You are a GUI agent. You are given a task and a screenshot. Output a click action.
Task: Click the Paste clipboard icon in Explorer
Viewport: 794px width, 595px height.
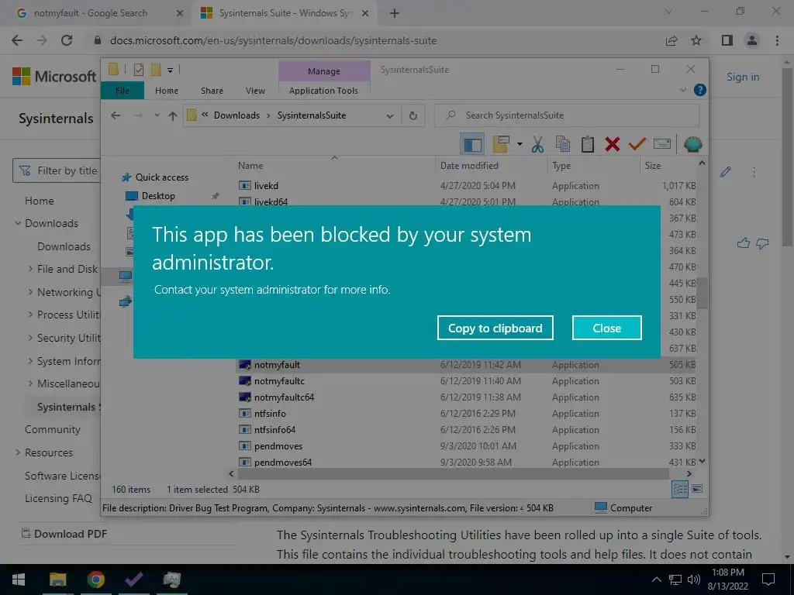(588, 144)
